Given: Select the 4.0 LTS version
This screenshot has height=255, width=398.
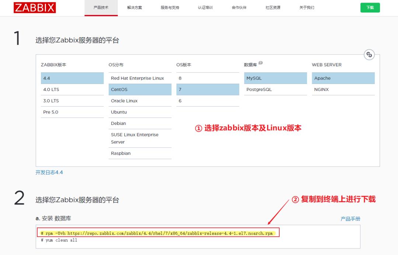Looking at the screenshot, I should (72, 89).
